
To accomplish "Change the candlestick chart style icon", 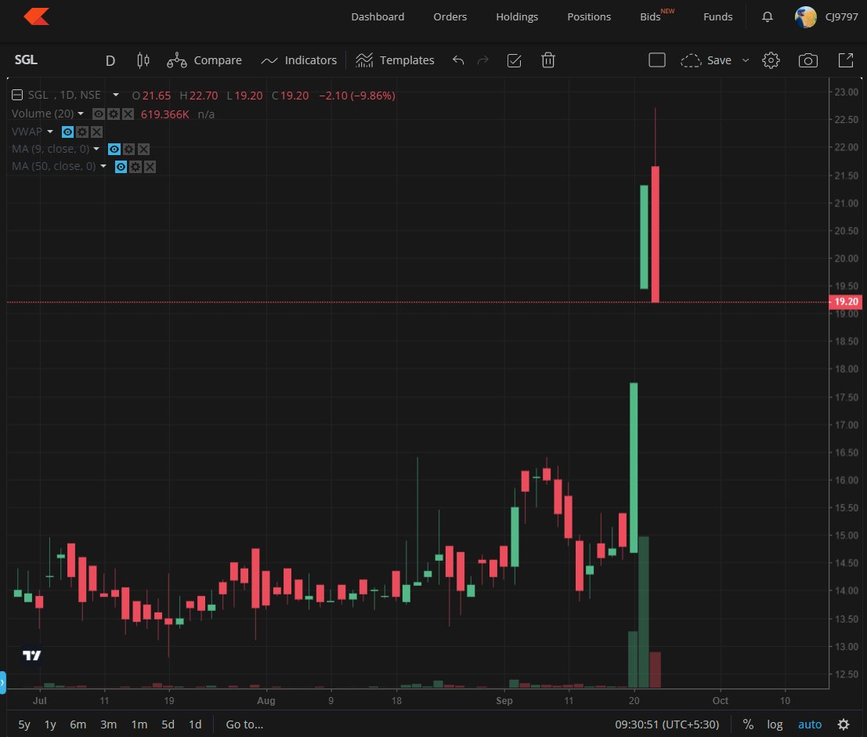I will (x=143, y=60).
